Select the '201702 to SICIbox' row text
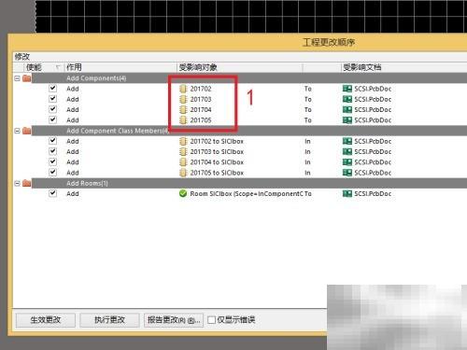Image resolution: width=467 pixels, height=350 pixels. pos(217,141)
